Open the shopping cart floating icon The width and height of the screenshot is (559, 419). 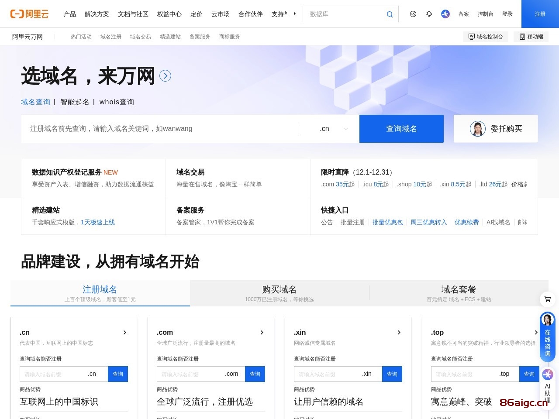548,299
